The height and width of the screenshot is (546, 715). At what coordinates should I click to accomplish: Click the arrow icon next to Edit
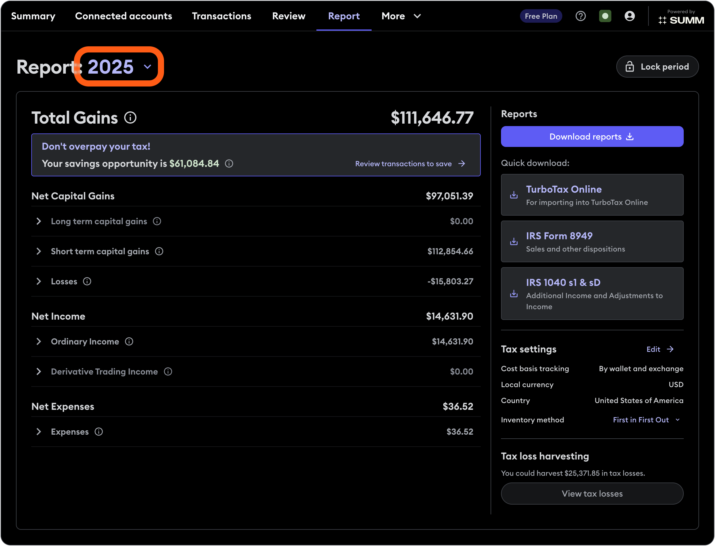pyautogui.click(x=670, y=349)
